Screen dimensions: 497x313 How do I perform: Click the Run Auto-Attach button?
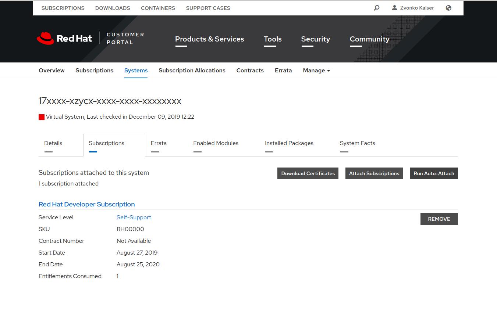point(433,173)
